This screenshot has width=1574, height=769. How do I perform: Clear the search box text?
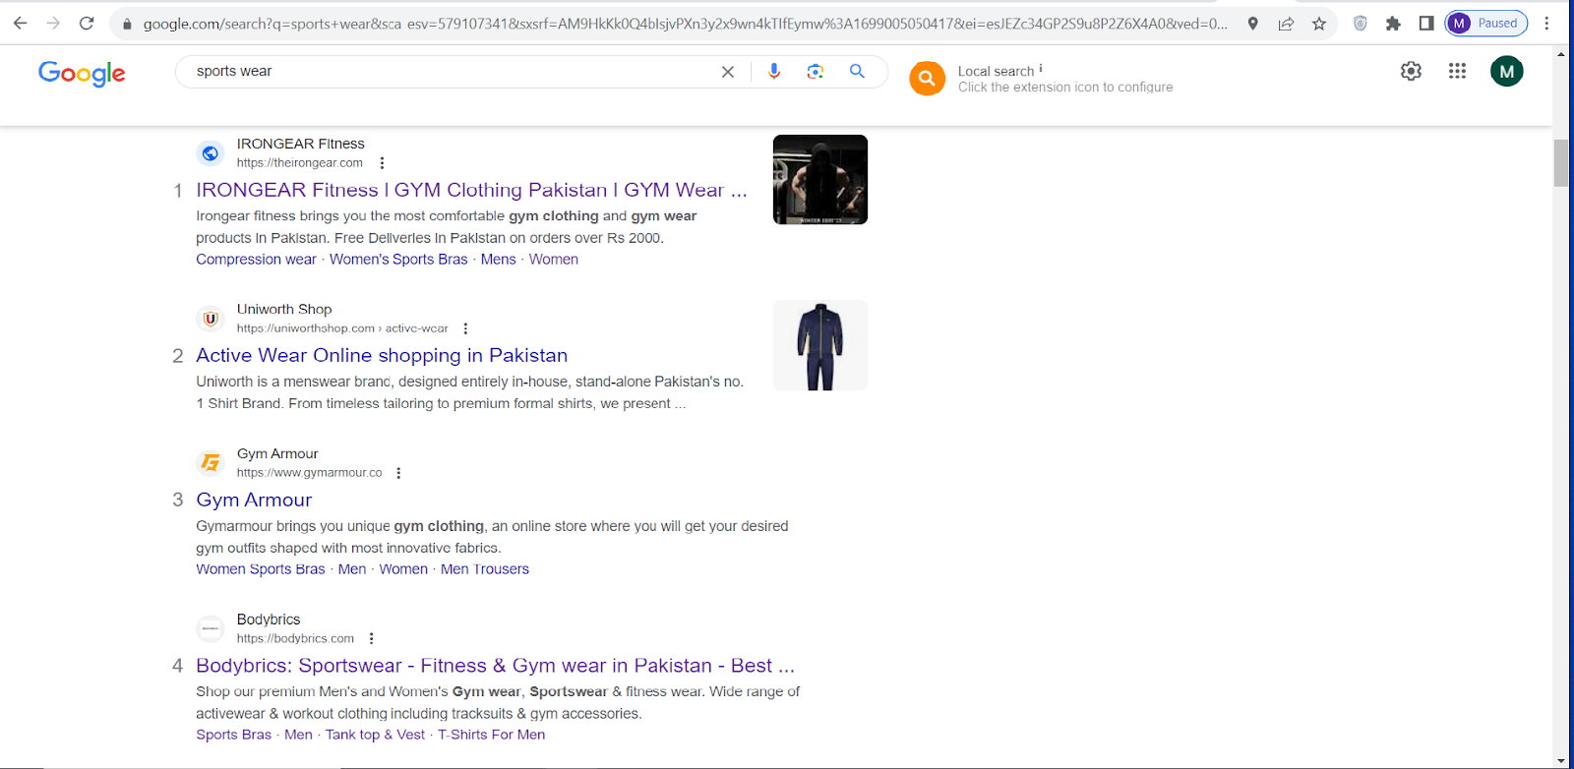pyautogui.click(x=728, y=72)
